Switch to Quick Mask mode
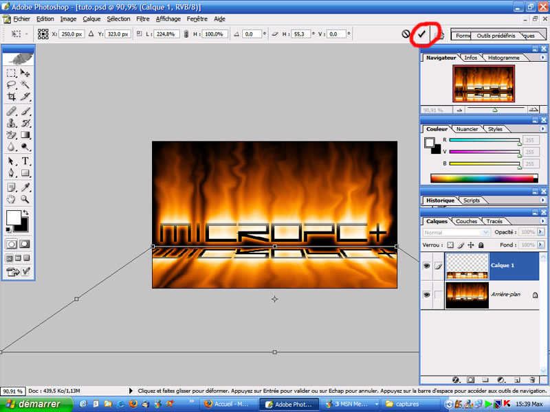The width and height of the screenshot is (550, 412). 25,244
